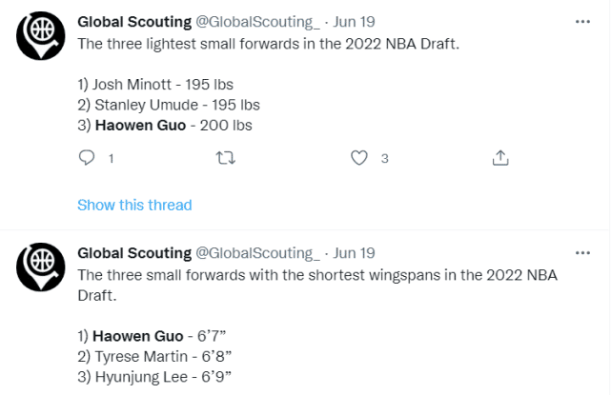Open Global Scouting avatar on the wingspans tweet

point(41,268)
